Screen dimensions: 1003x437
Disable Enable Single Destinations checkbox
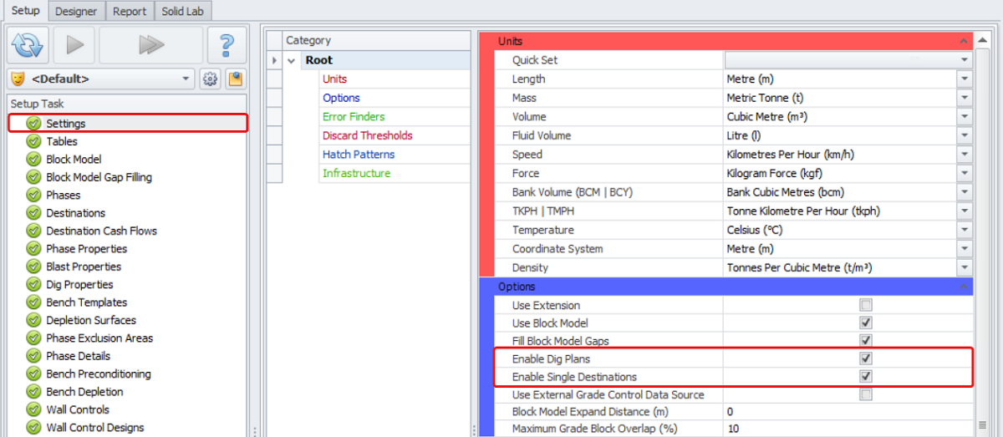click(866, 377)
